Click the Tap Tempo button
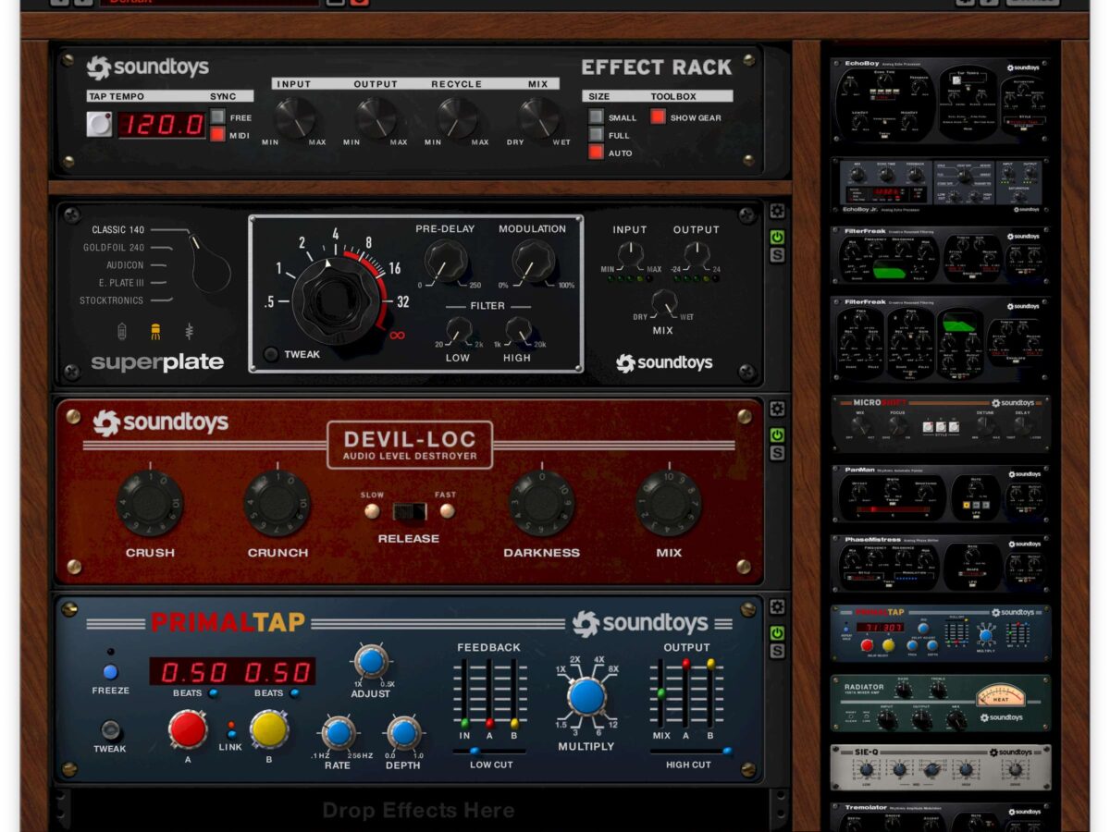This screenshot has width=1110, height=832. coord(99,124)
